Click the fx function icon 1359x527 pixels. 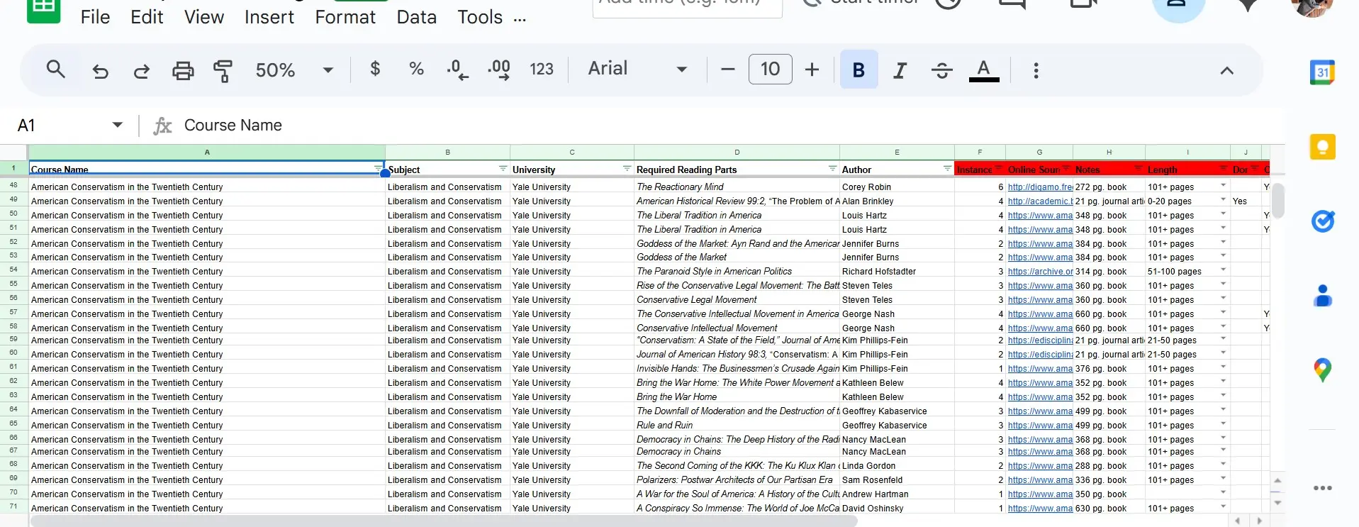(162, 126)
